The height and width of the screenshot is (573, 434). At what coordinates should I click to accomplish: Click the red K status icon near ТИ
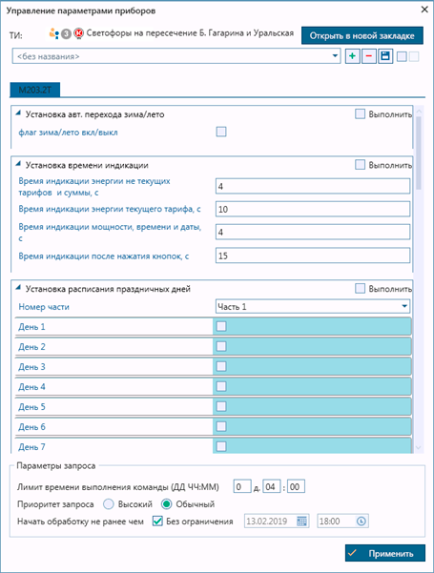click(x=78, y=33)
